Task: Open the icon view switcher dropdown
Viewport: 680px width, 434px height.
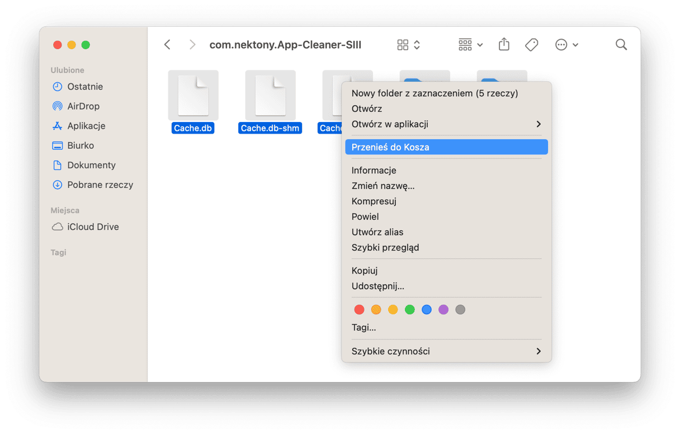Action: (x=408, y=45)
